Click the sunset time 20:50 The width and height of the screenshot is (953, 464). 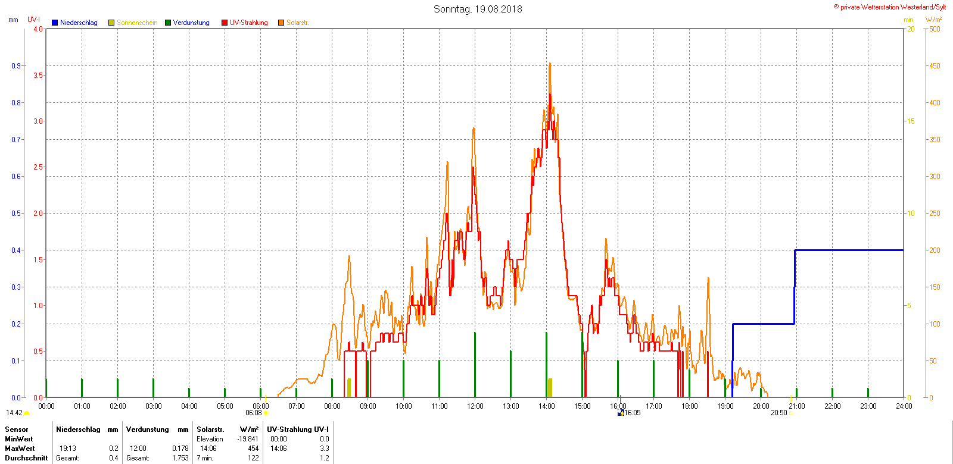coord(779,413)
